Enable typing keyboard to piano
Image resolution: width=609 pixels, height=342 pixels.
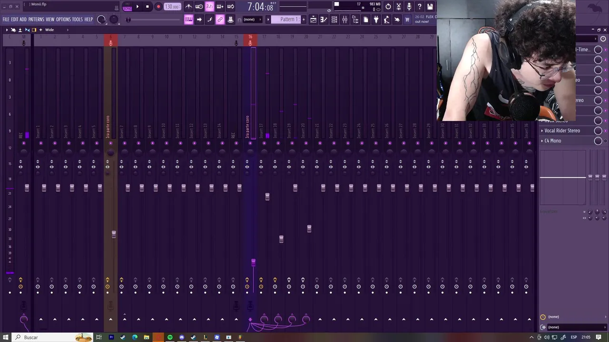(x=189, y=19)
